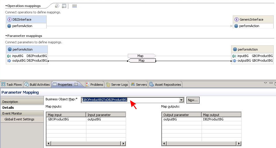276x148 pixels.
Task: Click the layout lines icon in the Operation mappings toolbar
Action: pyautogui.click(x=74, y=6)
